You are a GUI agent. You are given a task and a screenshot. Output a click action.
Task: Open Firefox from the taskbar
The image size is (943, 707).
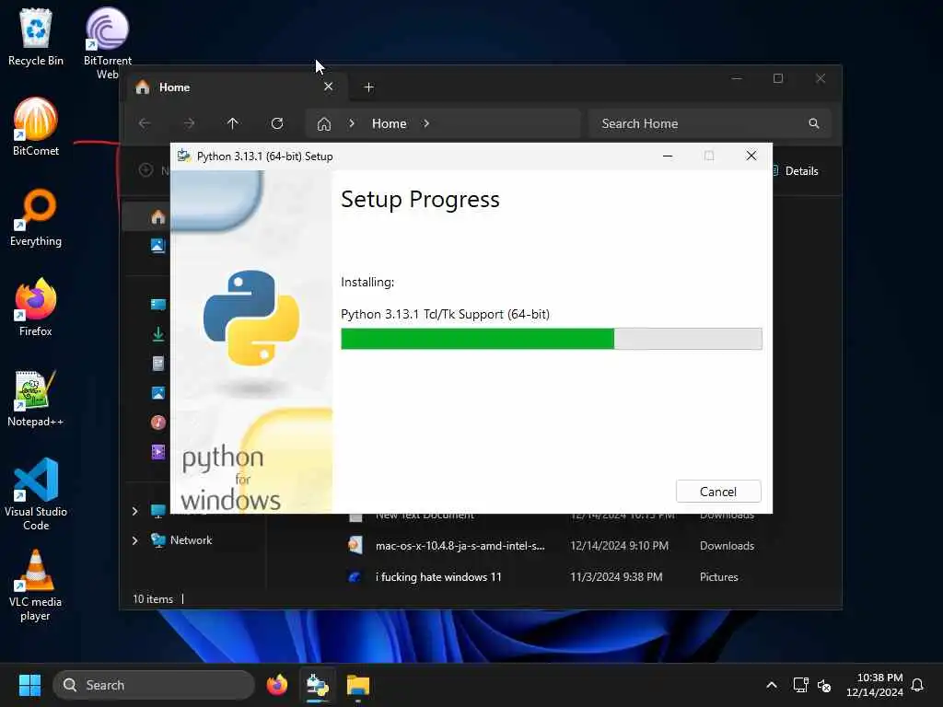276,685
